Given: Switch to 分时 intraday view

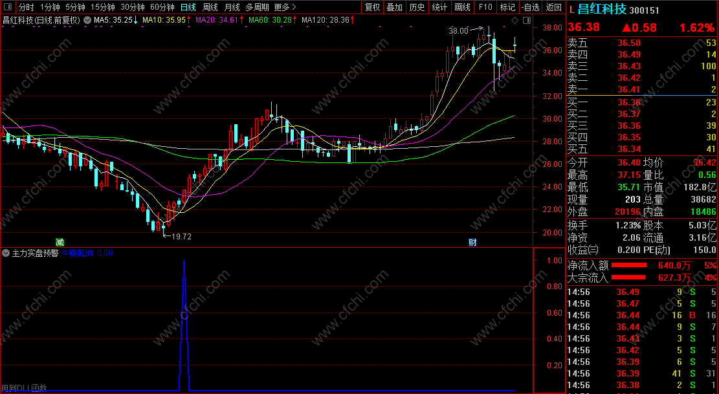Looking at the screenshot, I should (x=26, y=7).
